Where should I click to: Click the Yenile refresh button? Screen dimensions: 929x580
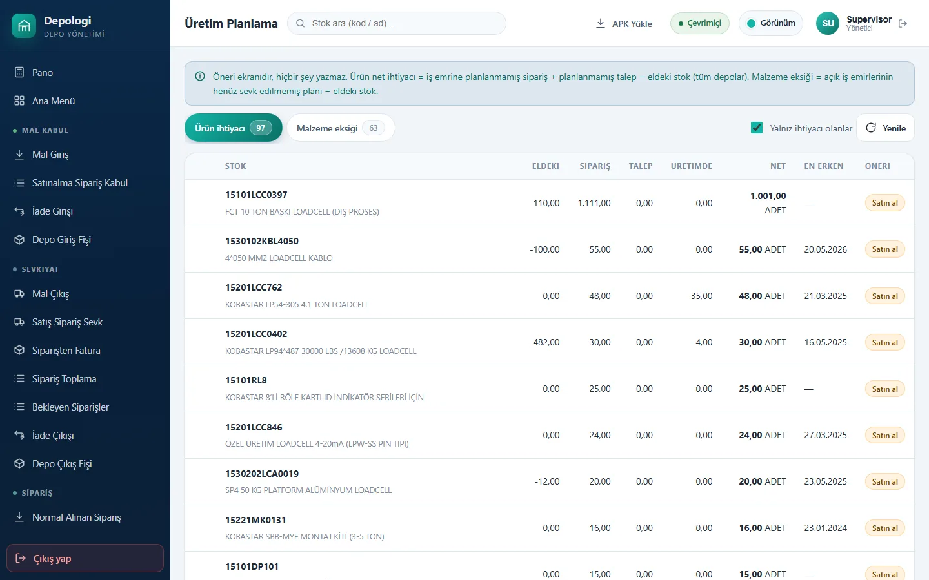885,128
